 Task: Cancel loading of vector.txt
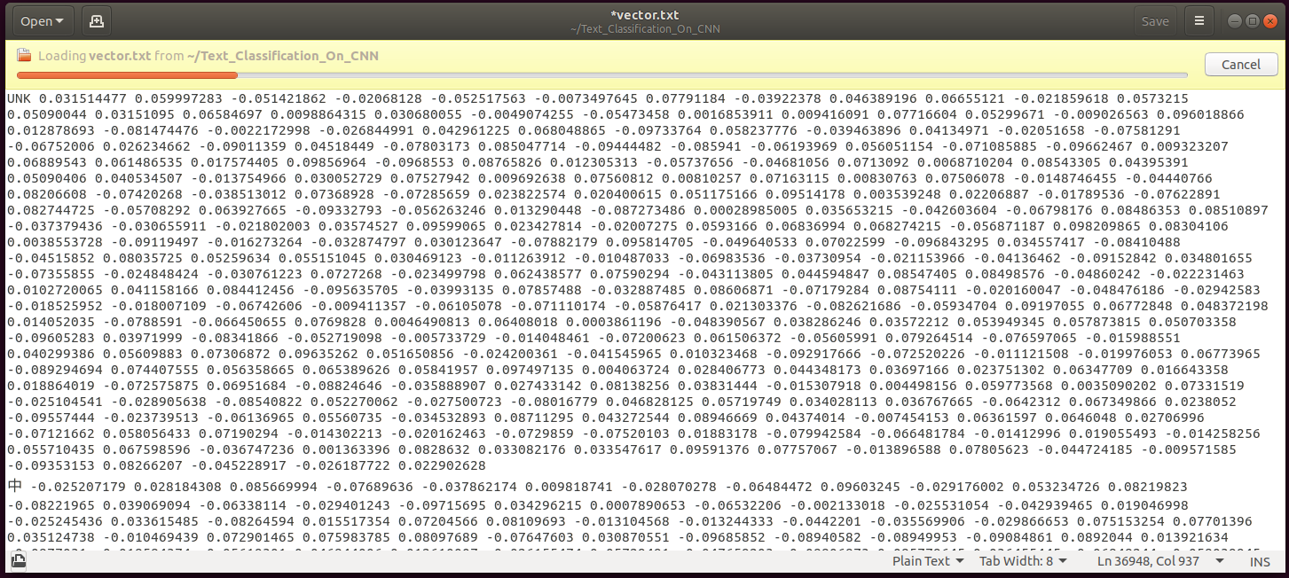(x=1240, y=64)
